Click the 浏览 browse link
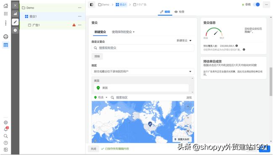 (x=189, y=98)
